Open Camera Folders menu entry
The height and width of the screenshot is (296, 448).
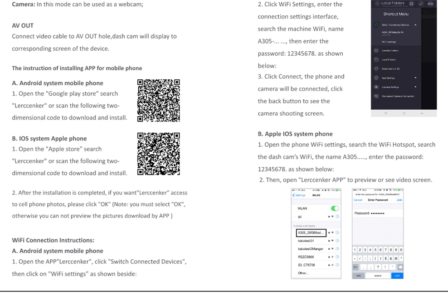390,51
